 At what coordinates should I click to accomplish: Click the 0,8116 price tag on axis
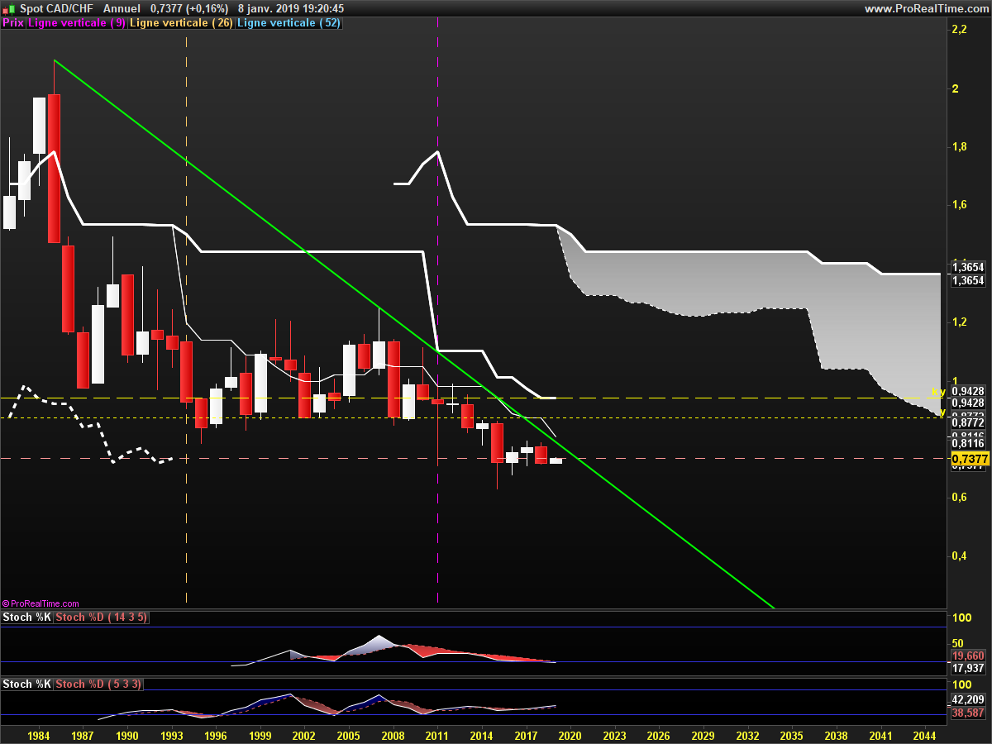coord(967,443)
